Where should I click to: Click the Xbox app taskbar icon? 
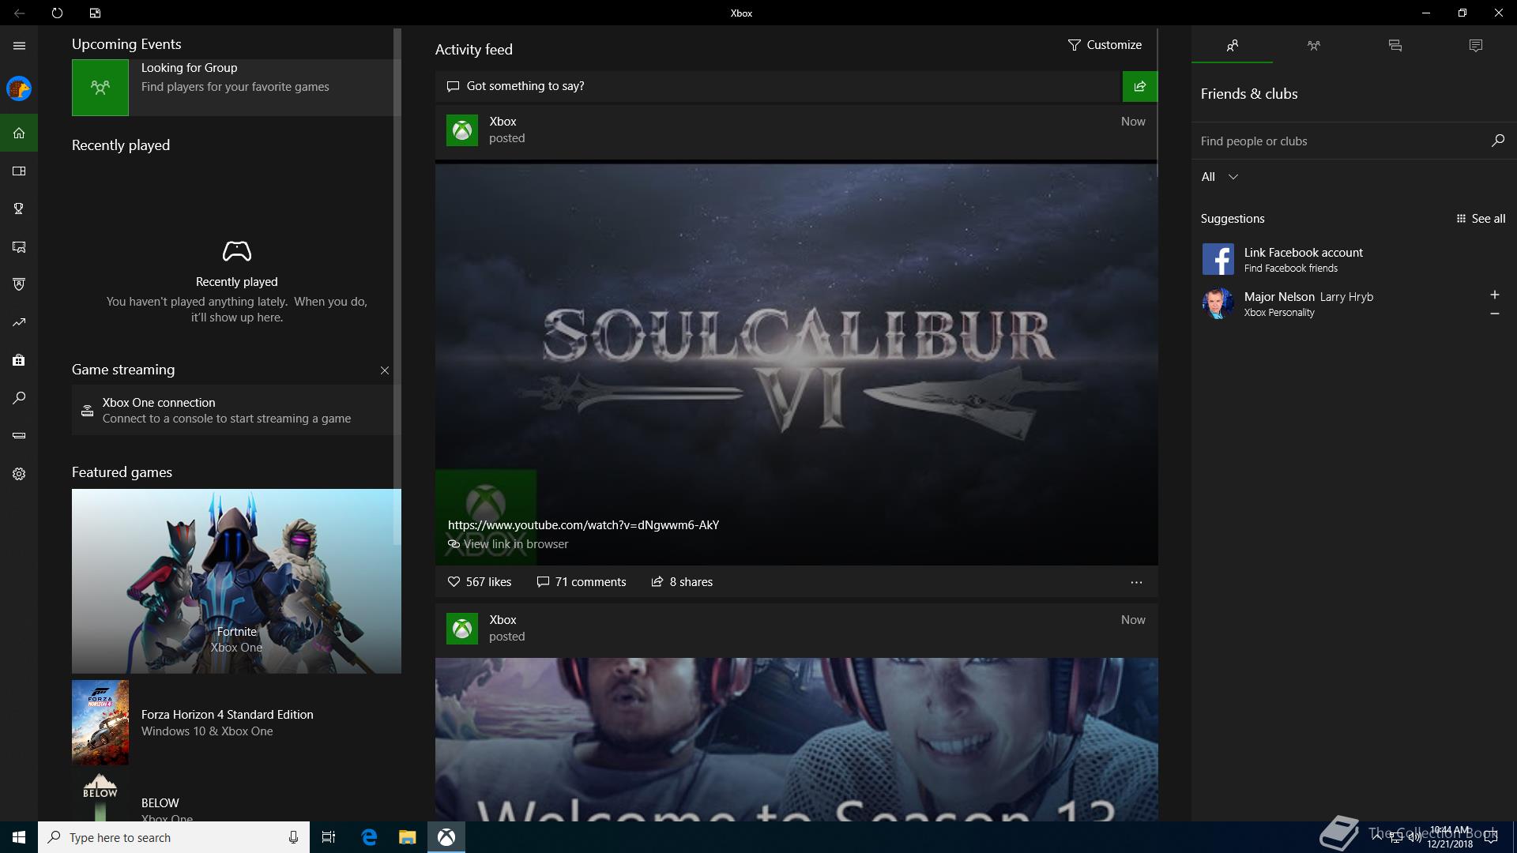[446, 837]
